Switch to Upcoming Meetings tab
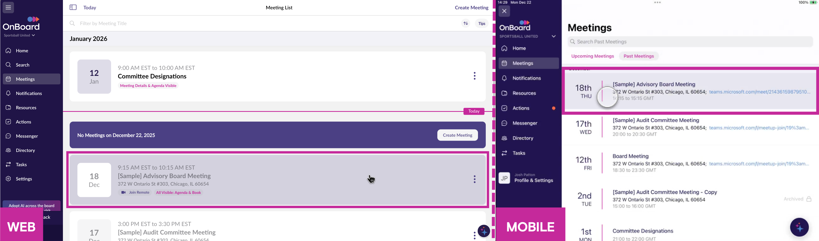This screenshot has height=241, width=819. click(592, 56)
